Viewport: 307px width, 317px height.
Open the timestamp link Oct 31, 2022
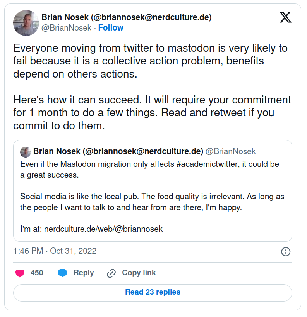click(73, 251)
